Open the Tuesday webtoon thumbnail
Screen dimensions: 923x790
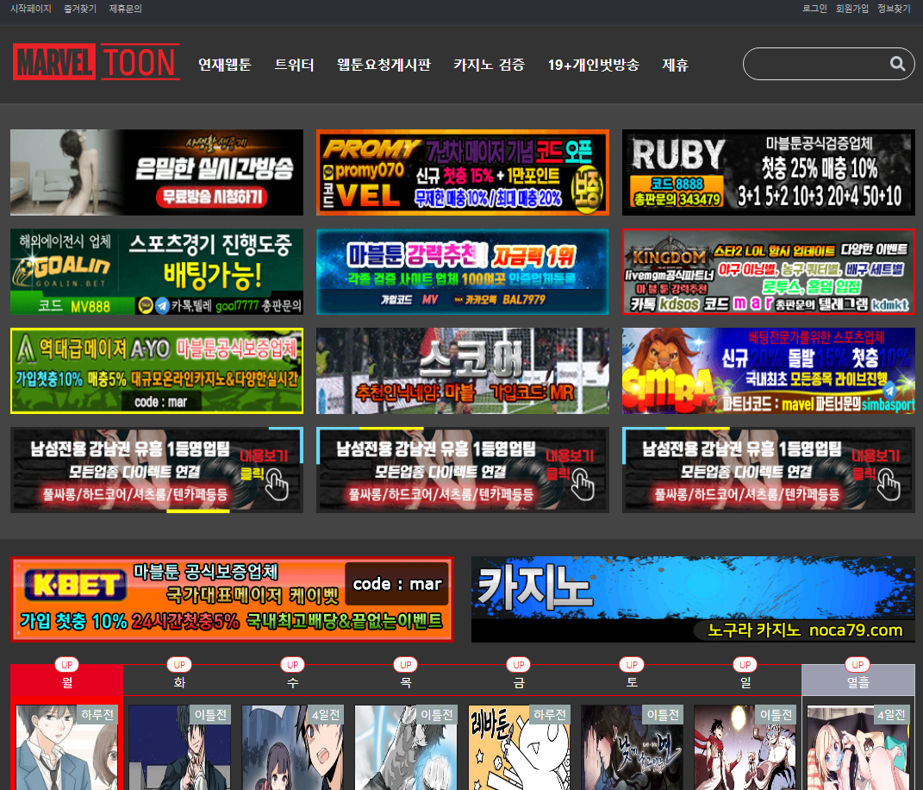tap(179, 748)
